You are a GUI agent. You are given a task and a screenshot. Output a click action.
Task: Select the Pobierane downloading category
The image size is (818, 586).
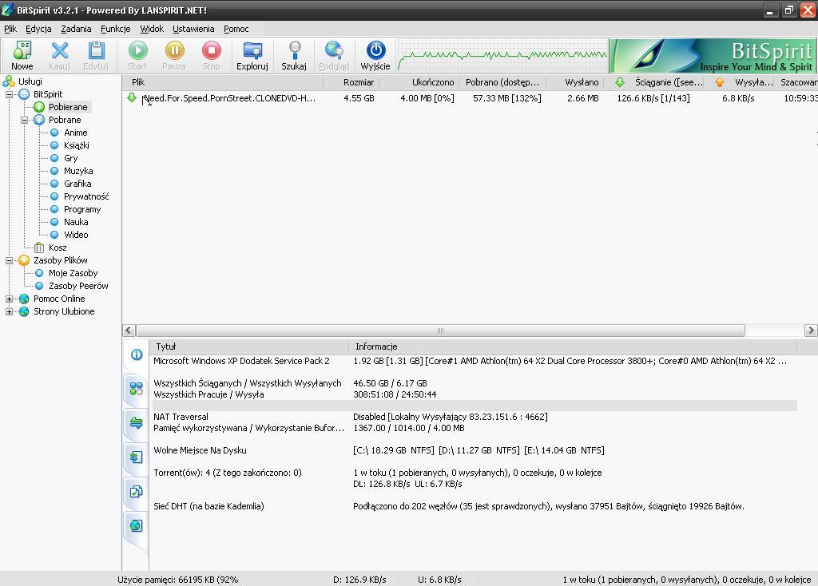[x=68, y=107]
